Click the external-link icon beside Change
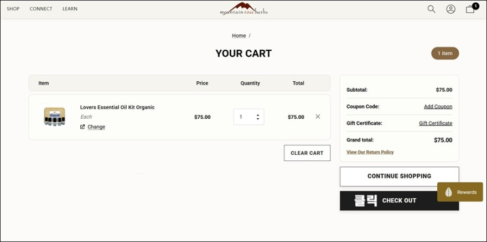This screenshot has height=242, width=487. (x=82, y=127)
